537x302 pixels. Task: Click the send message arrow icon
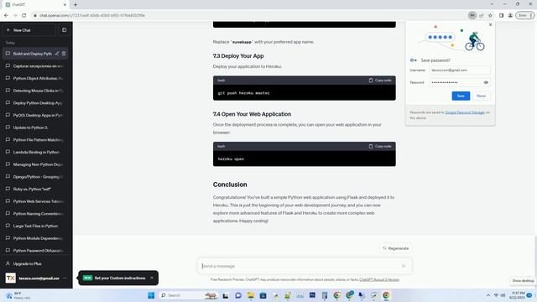pyautogui.click(x=404, y=266)
